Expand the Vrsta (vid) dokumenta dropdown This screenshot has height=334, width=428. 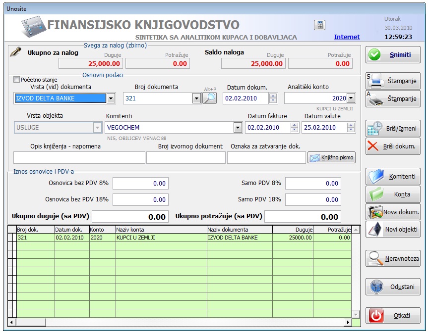(111, 98)
